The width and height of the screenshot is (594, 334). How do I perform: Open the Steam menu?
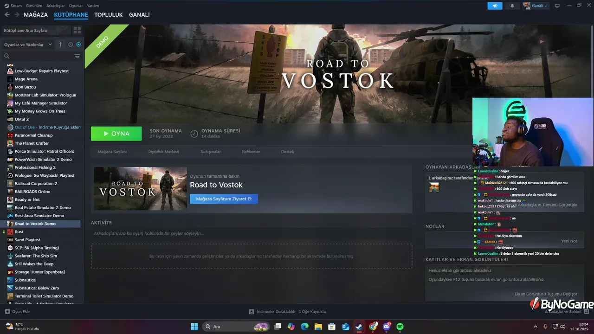13,6
